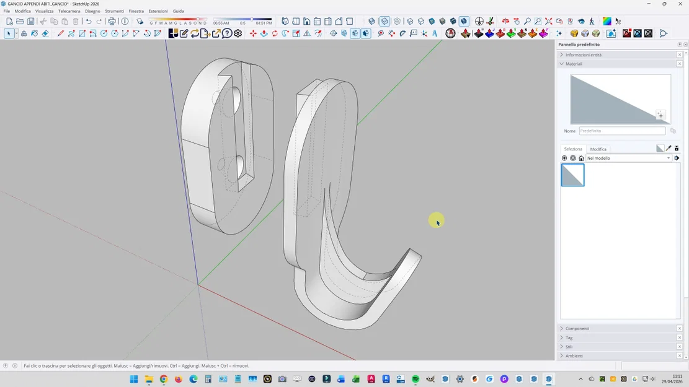Close the Materiali panel
Viewport: 689px width, 387px height.
click(x=679, y=64)
